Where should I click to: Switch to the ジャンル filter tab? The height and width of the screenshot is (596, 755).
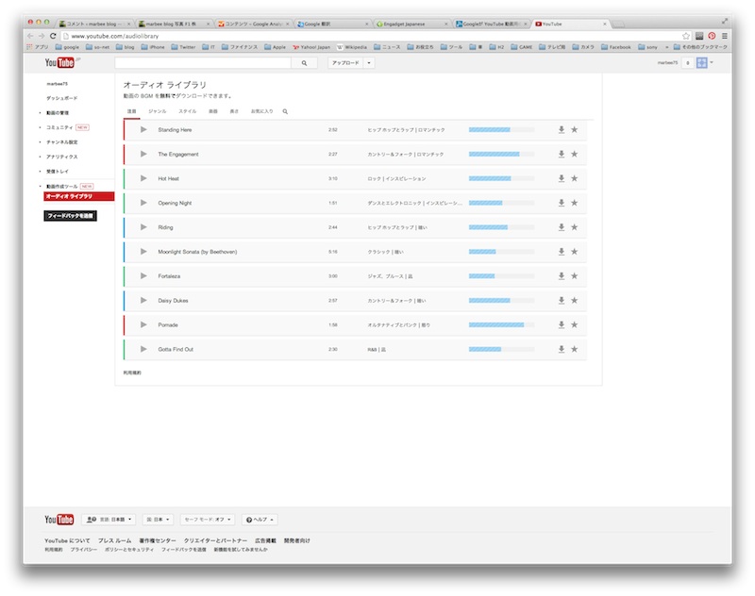157,111
